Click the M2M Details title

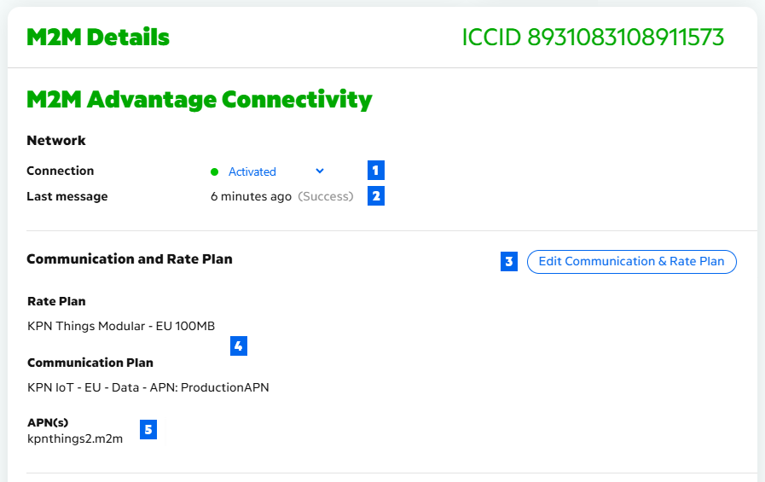98,38
